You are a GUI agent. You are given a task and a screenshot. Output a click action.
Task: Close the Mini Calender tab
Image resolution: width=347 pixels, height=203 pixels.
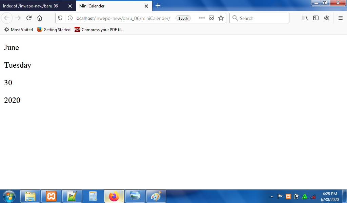tap(146, 6)
